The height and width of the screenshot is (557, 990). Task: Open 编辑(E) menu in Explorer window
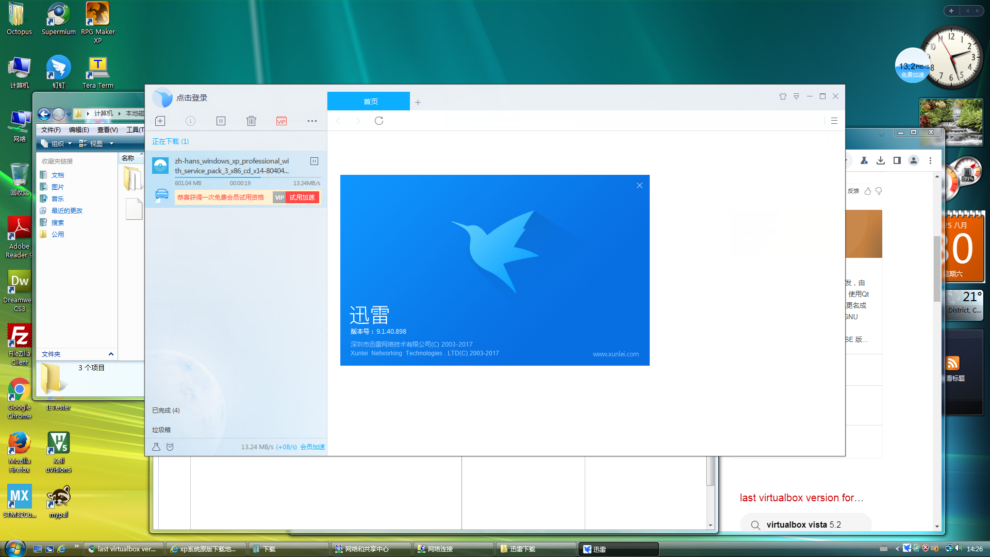79,129
